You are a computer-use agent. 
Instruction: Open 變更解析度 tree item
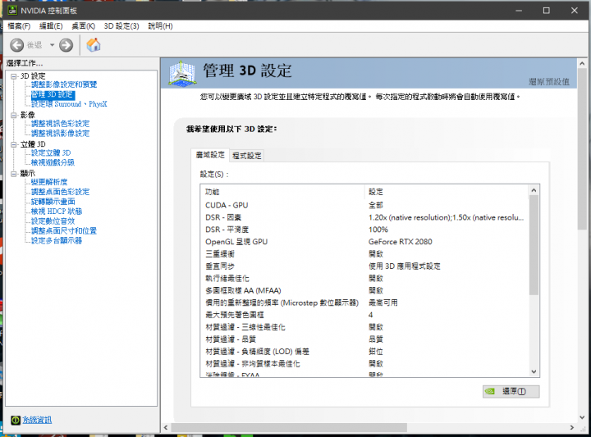coord(49,183)
